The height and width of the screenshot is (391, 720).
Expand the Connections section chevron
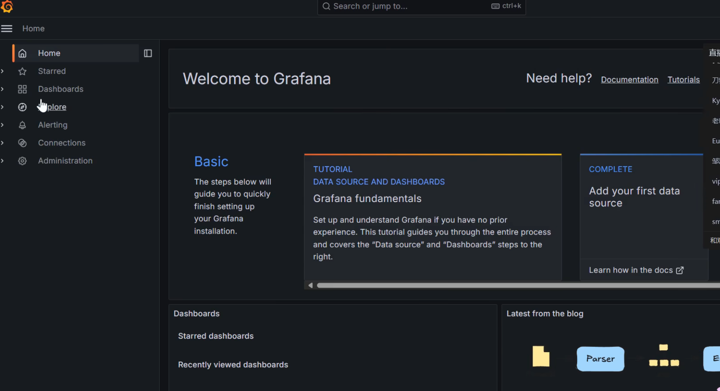pos(3,143)
